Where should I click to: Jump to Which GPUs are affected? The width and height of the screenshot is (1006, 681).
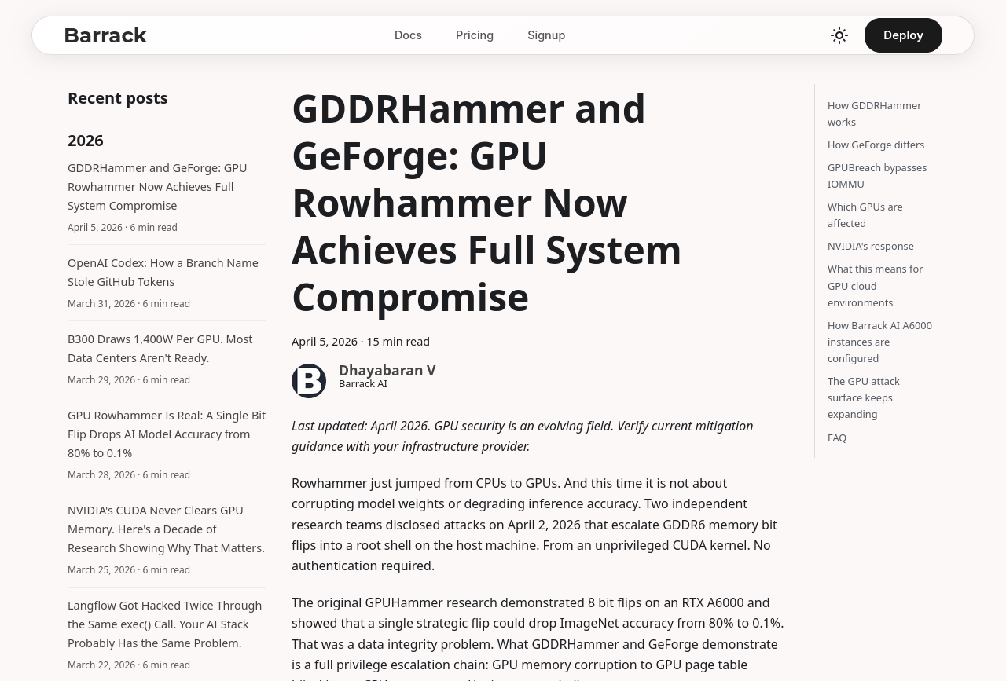[x=865, y=215]
